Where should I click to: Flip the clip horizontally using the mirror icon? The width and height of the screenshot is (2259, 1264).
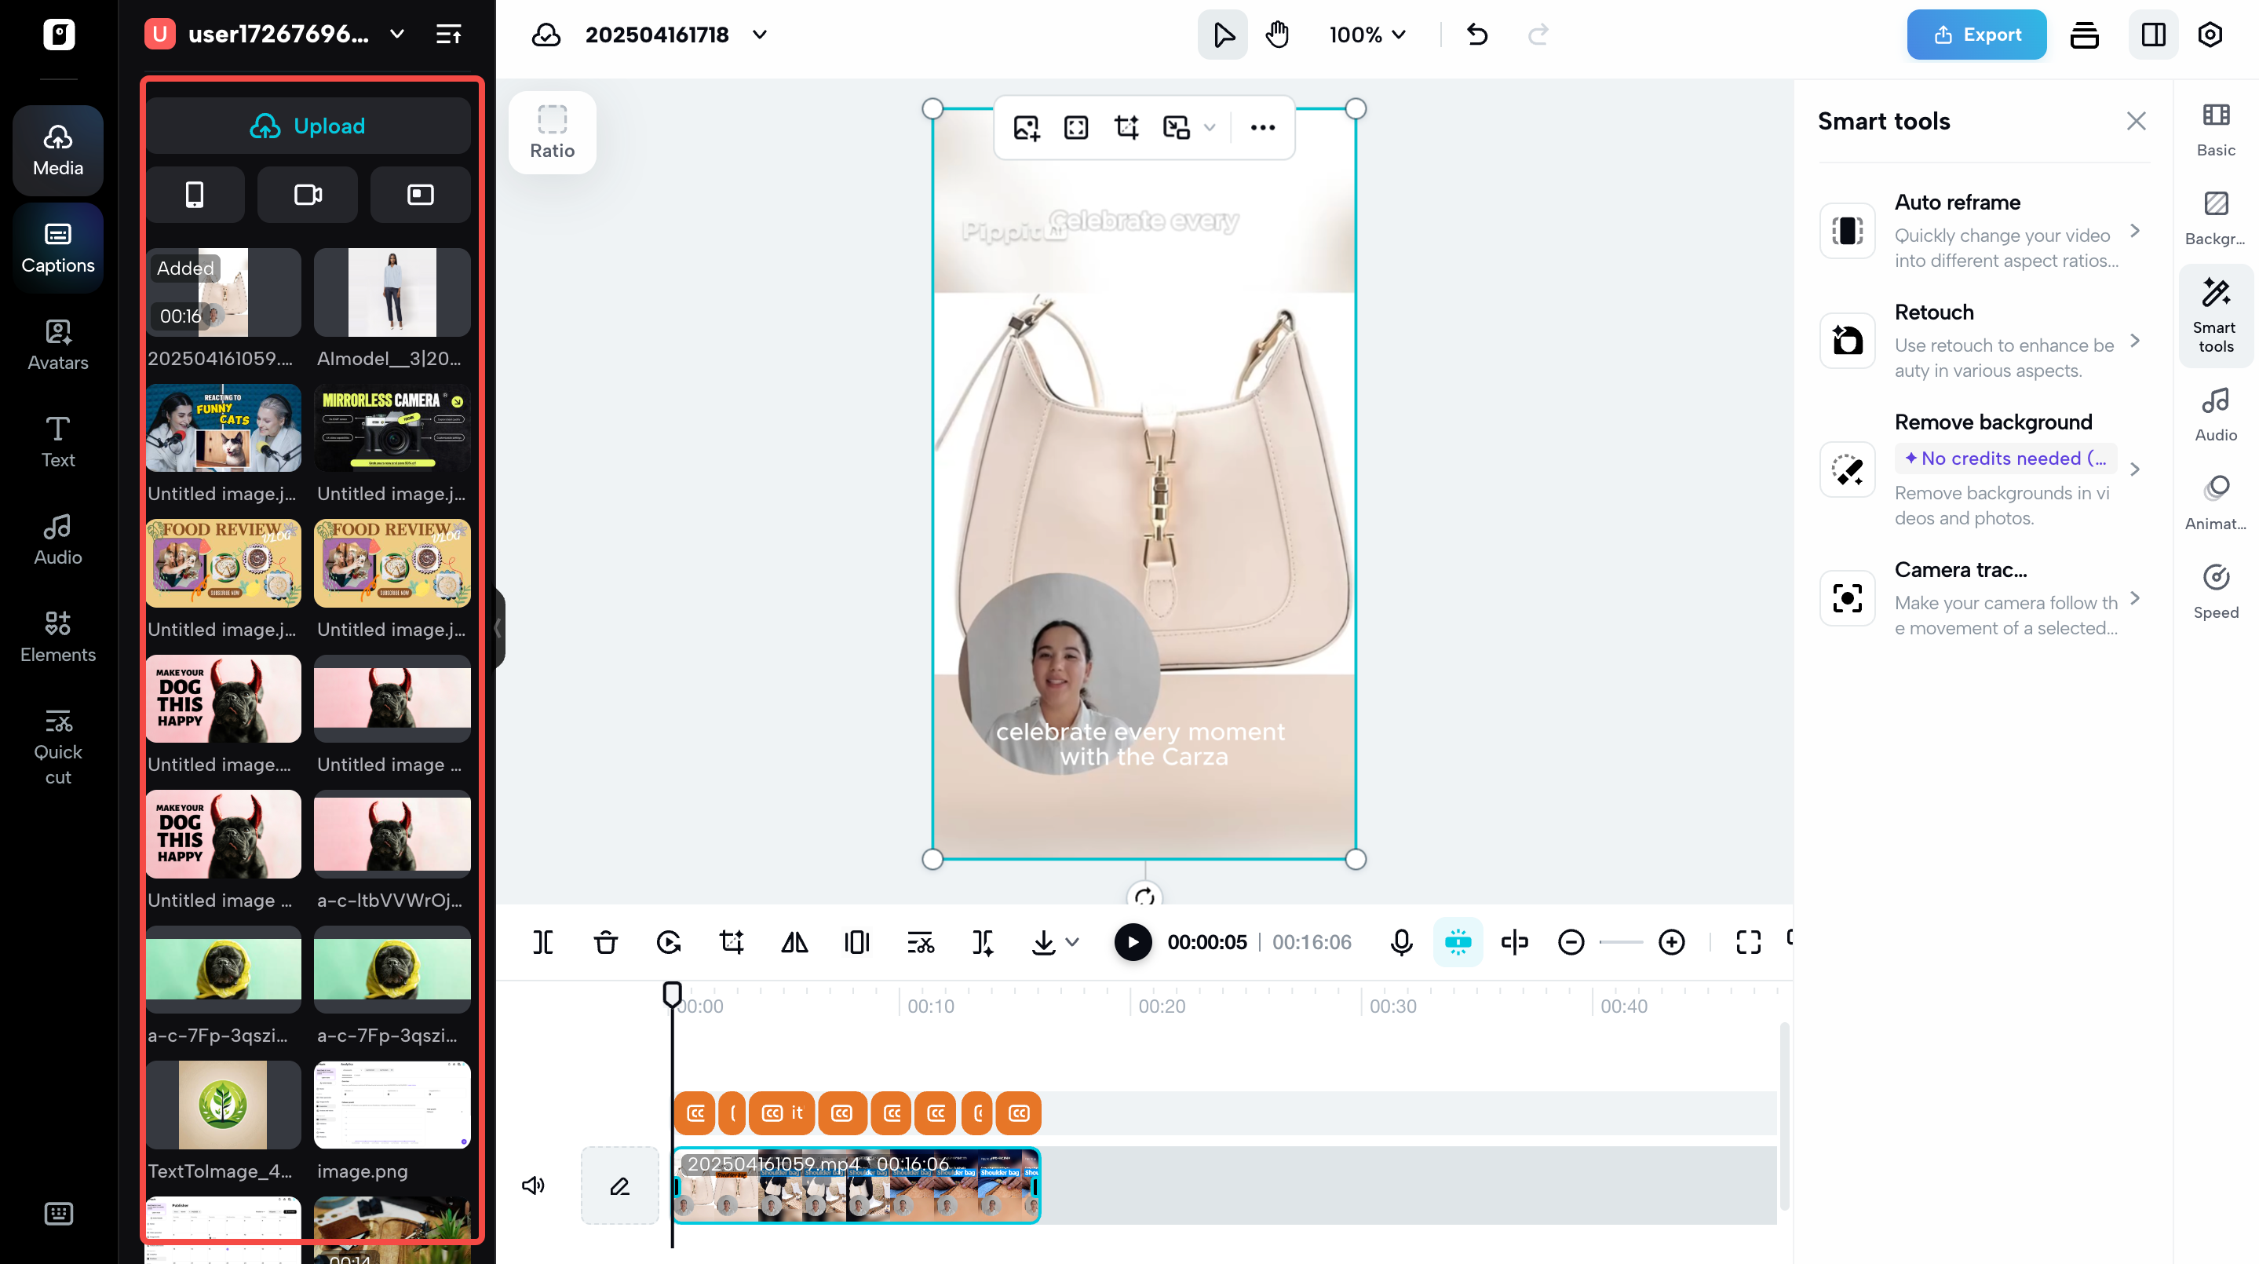click(x=794, y=942)
